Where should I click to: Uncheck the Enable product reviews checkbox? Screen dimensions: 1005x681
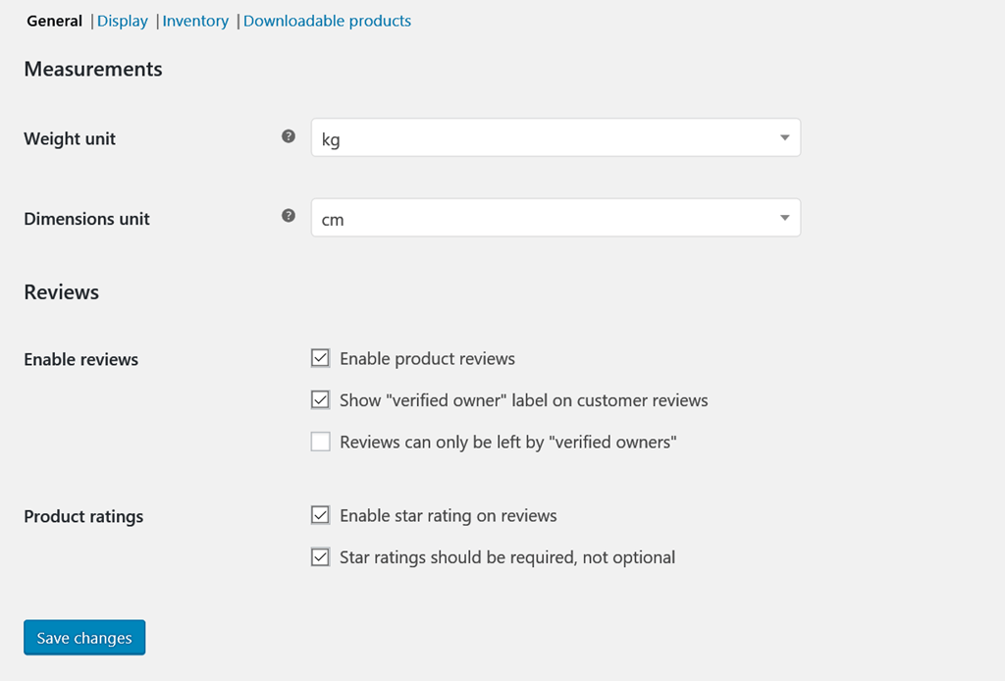click(321, 357)
